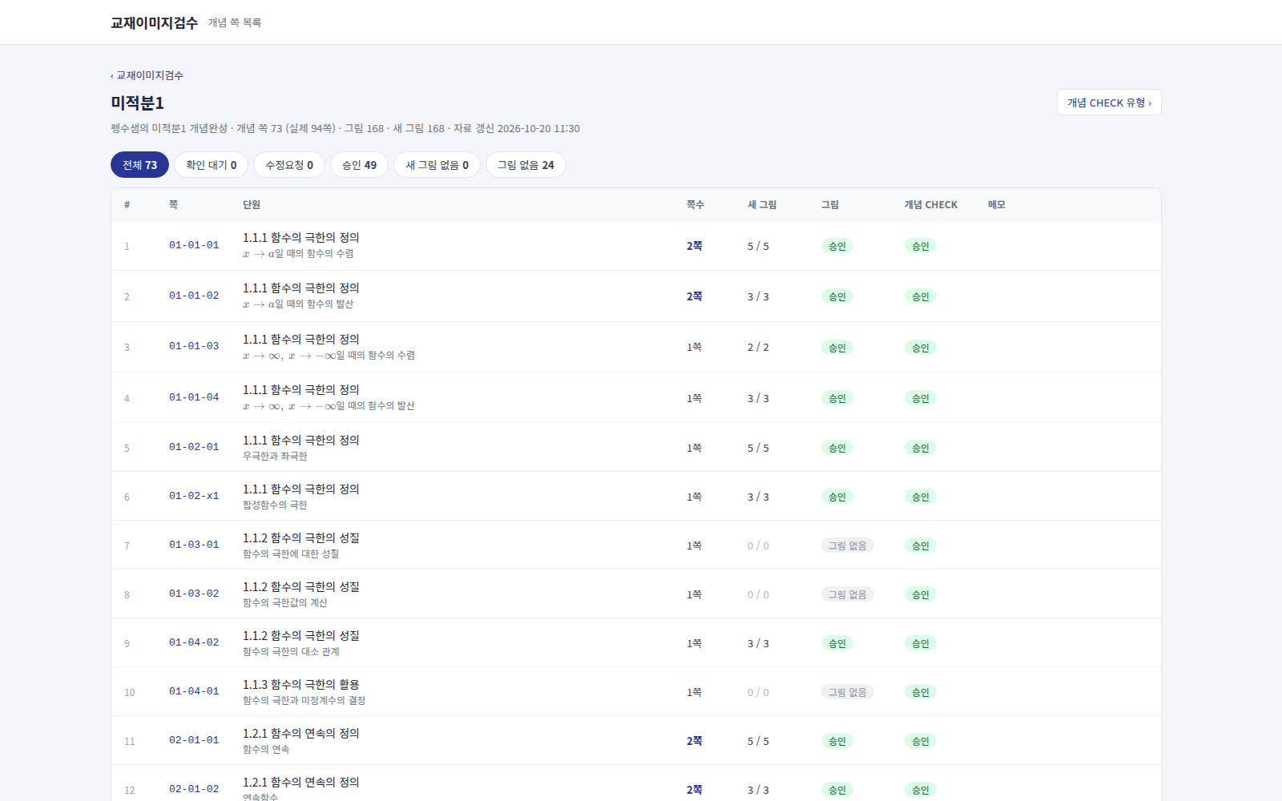Click the 교재이미지검수 site title in the header
Image resolution: width=1282 pixels, height=801 pixels.
coord(154,22)
